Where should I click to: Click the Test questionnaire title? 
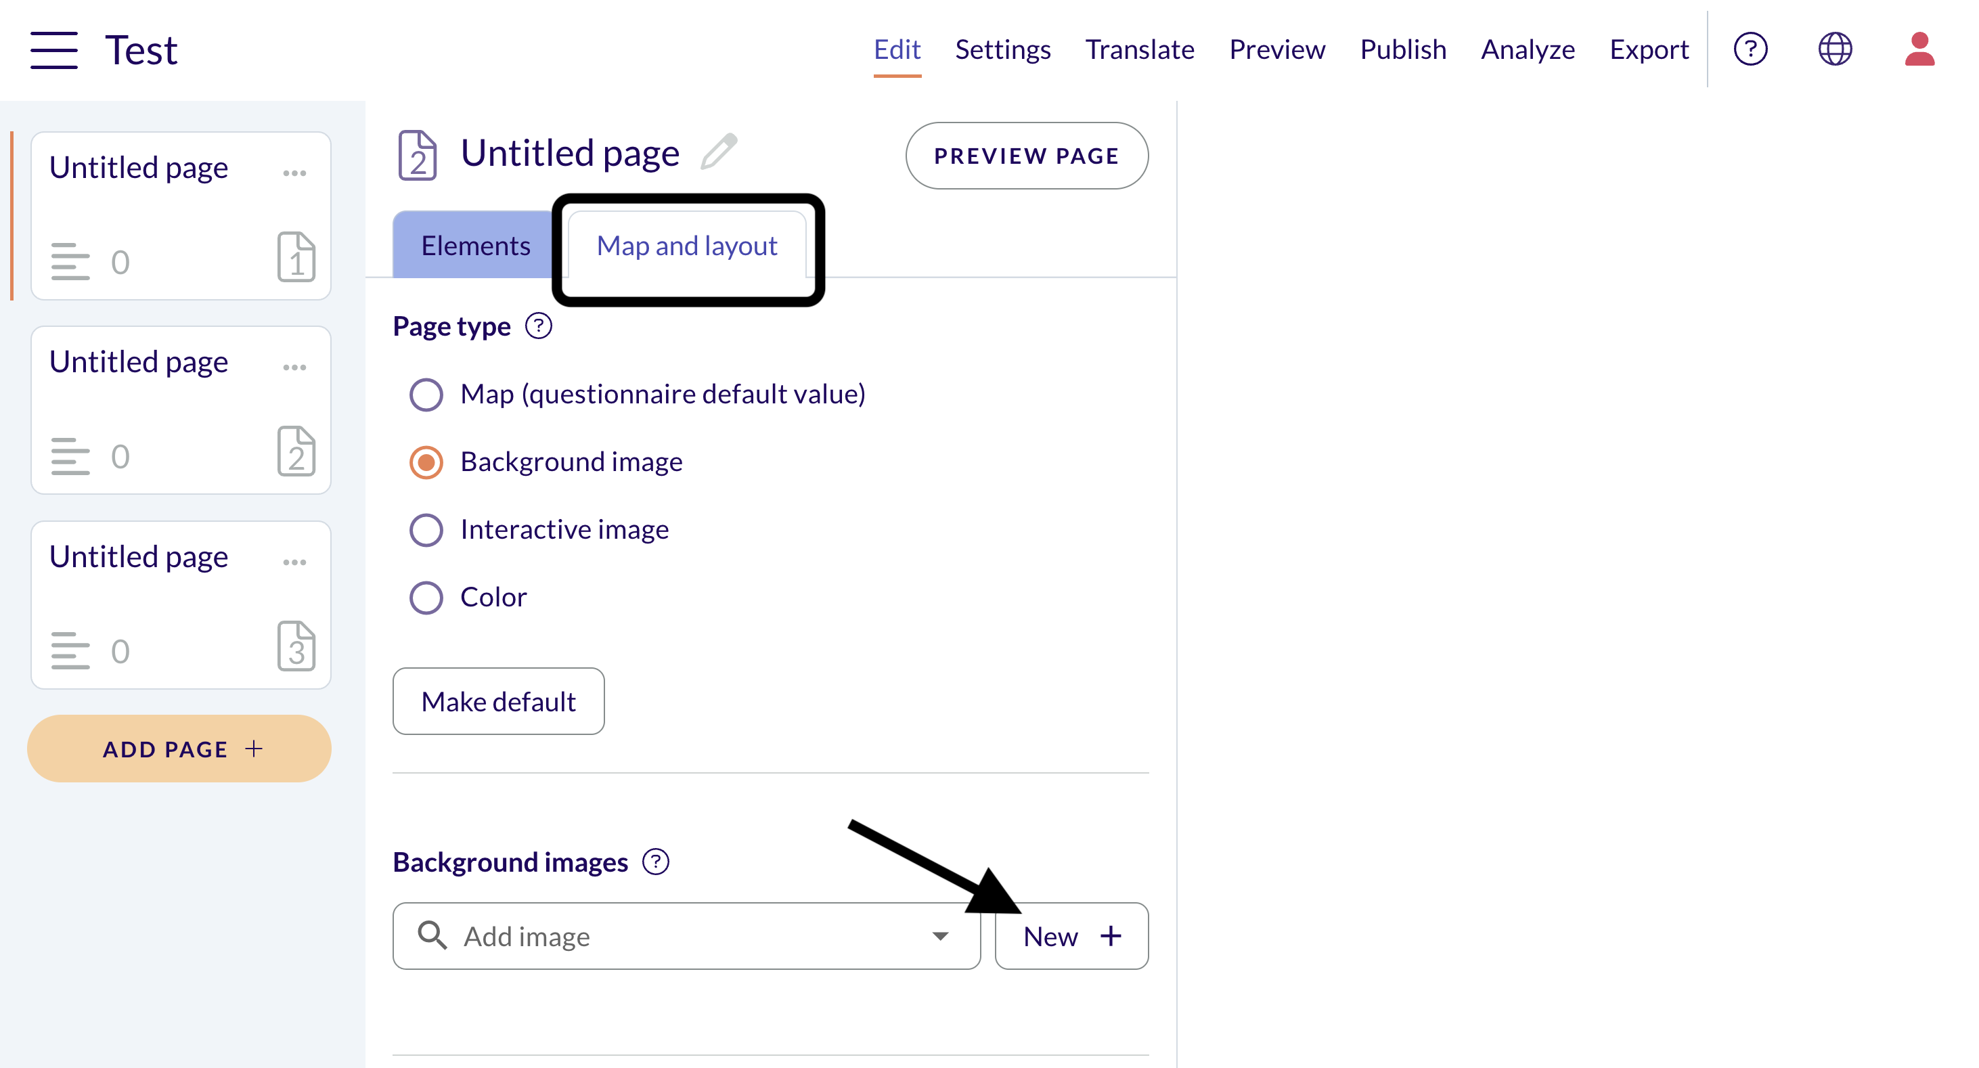point(141,51)
